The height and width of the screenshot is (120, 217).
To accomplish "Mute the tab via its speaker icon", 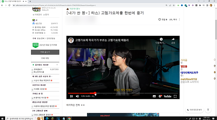I will point(23,1).
